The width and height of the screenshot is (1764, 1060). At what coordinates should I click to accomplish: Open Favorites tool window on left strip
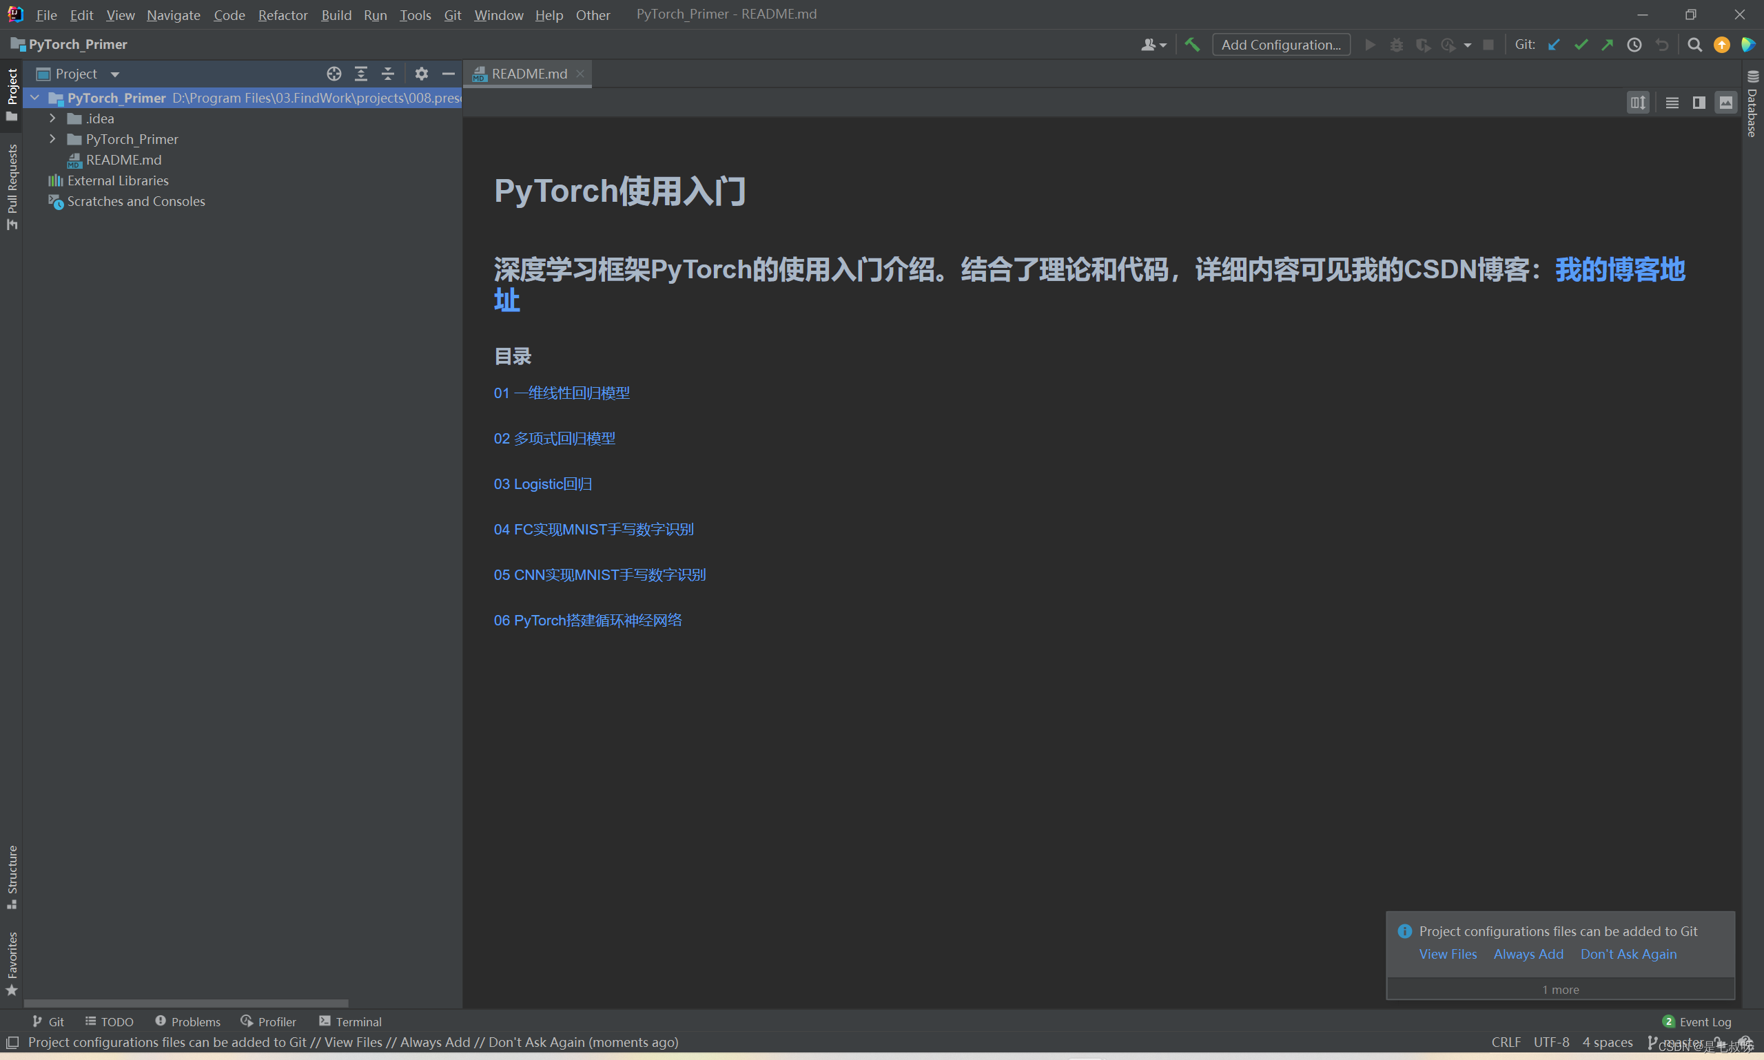[12, 963]
